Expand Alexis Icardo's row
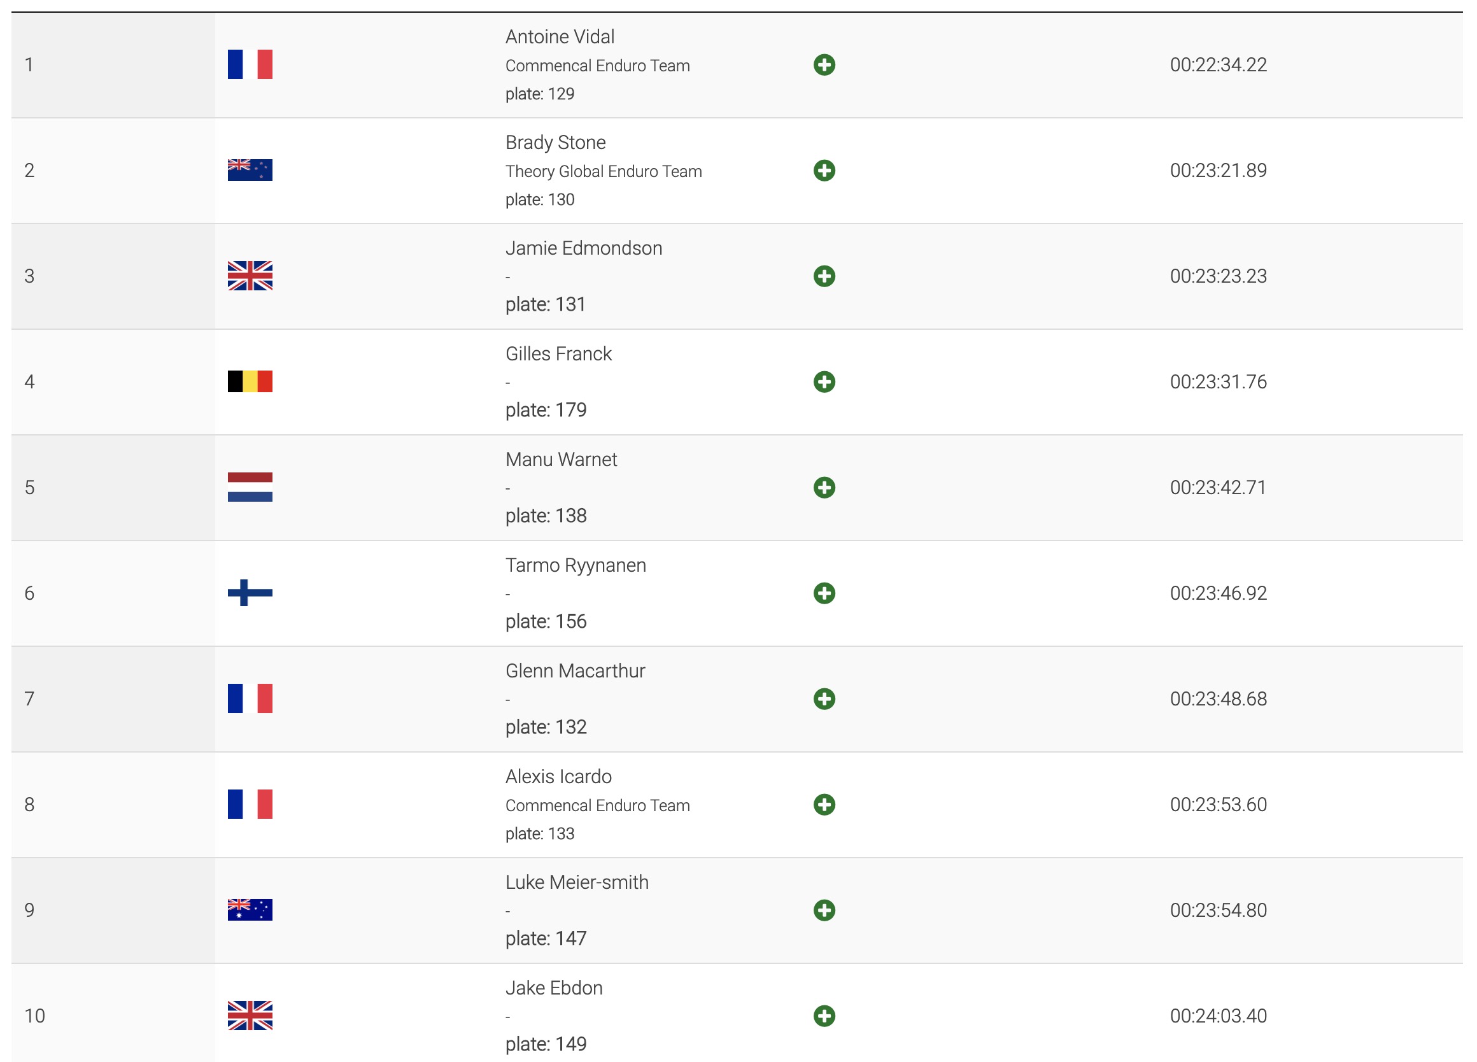Viewport: 1477px width, 1062px height. tap(824, 805)
